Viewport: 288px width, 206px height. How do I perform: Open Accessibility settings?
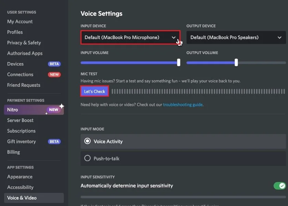click(x=20, y=187)
